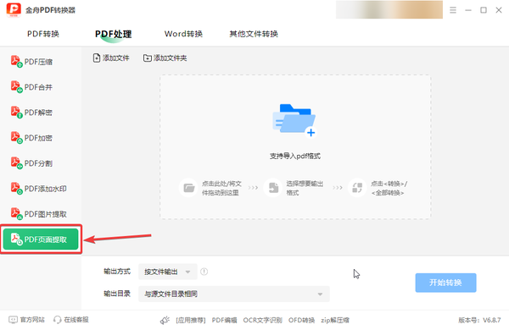509x330 pixels.
Task: Expand the 输出目录 dropdown
Action: pos(234,294)
